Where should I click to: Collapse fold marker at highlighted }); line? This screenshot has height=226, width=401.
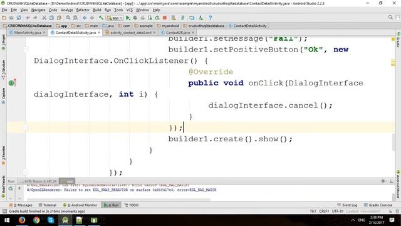tap(25, 127)
